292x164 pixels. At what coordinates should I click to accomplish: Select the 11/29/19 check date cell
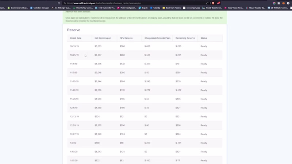coord(74,99)
